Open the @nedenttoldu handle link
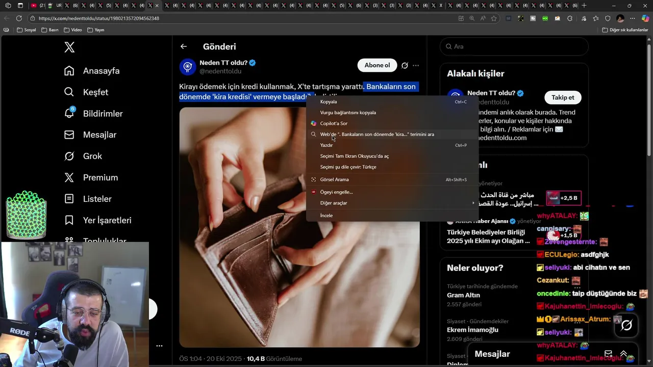This screenshot has width=653, height=367. point(220,71)
